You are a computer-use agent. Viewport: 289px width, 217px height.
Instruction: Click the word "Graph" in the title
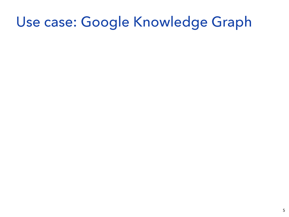click(232, 22)
